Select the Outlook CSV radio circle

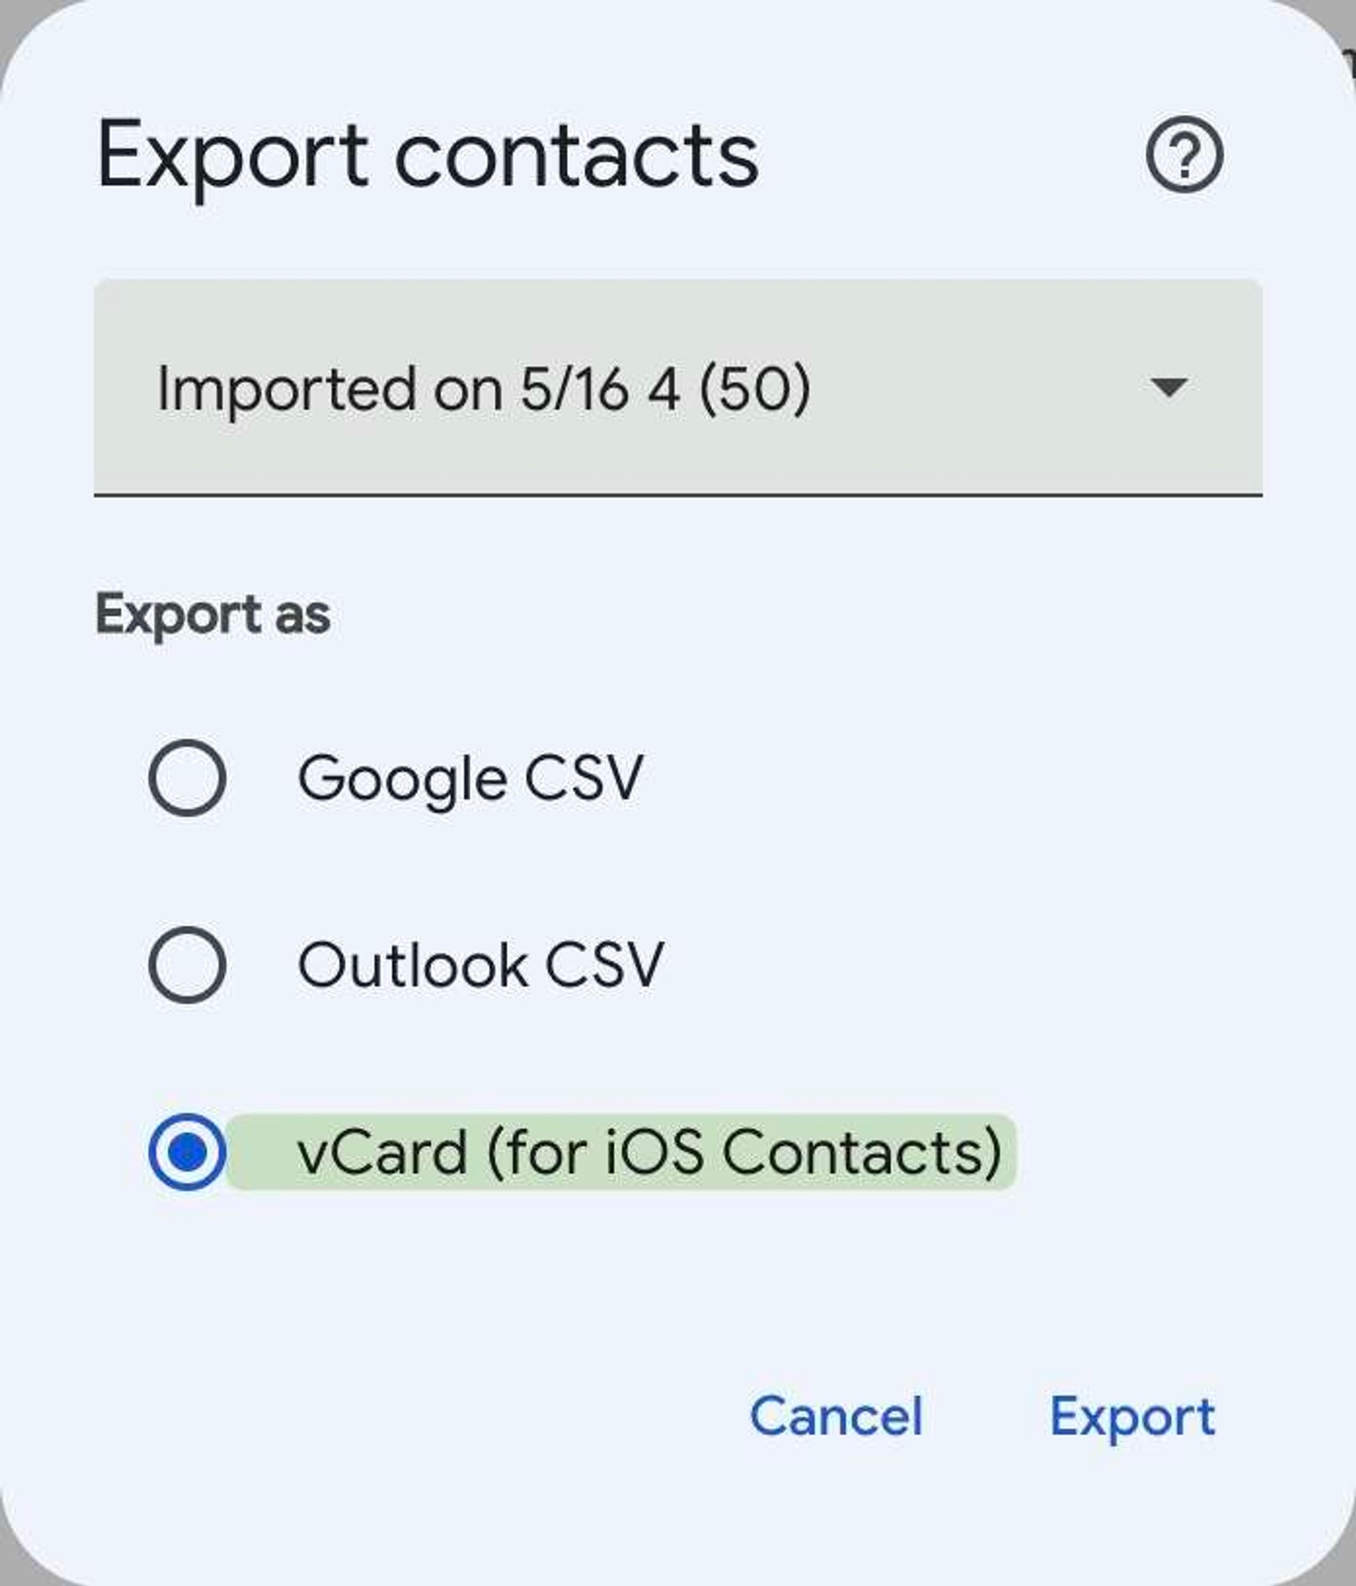188,966
